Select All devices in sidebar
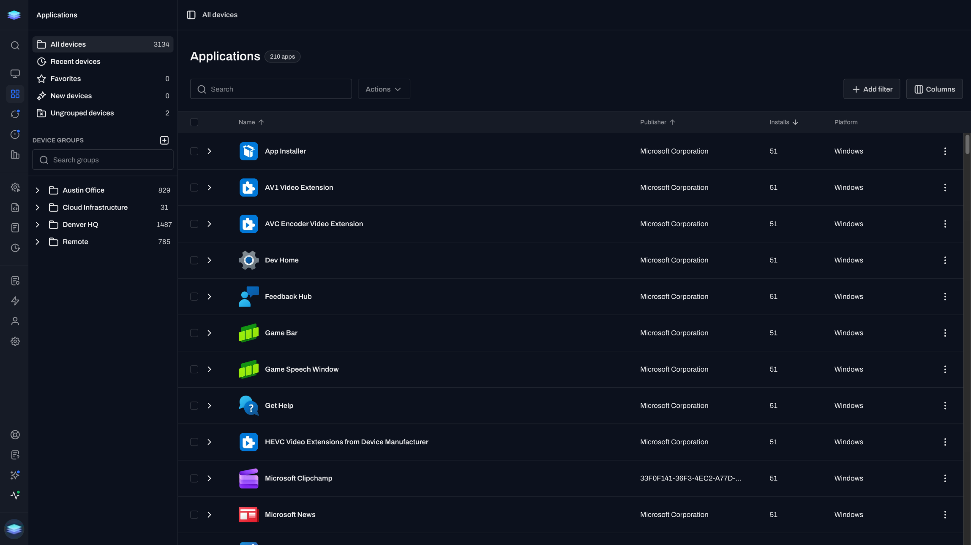Viewport: 971px width, 545px height. (103, 44)
